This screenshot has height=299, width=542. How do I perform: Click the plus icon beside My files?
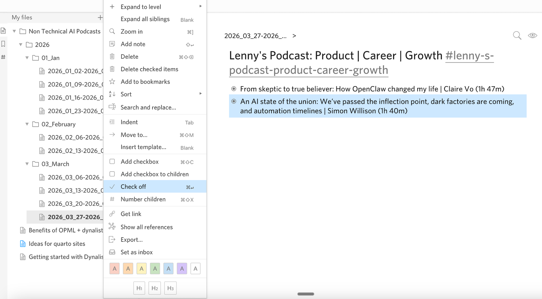coord(100,18)
